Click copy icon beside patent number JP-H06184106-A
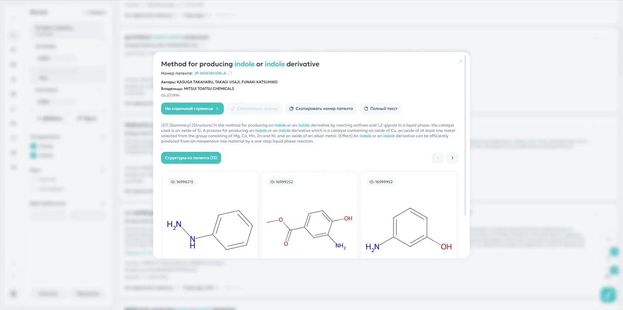This screenshot has width=623, height=310. click(x=230, y=73)
